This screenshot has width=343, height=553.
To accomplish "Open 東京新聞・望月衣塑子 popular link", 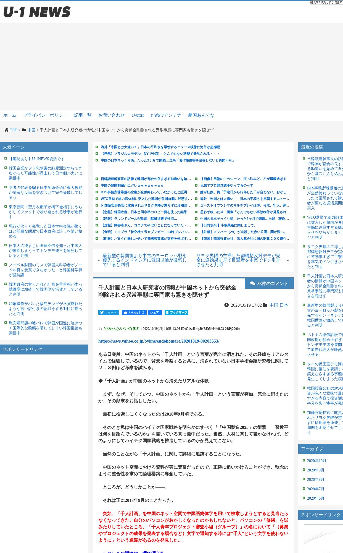I will pyautogui.click(x=46, y=212).
